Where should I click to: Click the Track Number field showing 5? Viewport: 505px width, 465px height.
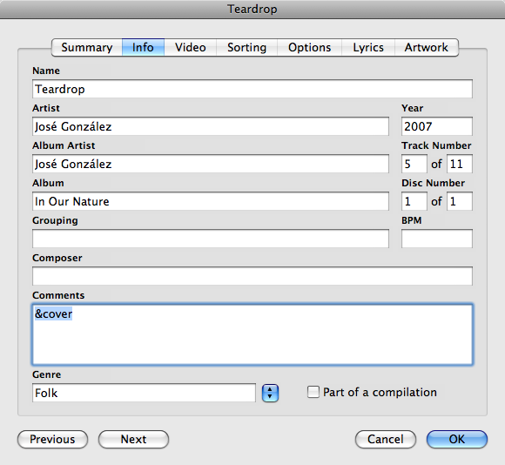click(414, 164)
